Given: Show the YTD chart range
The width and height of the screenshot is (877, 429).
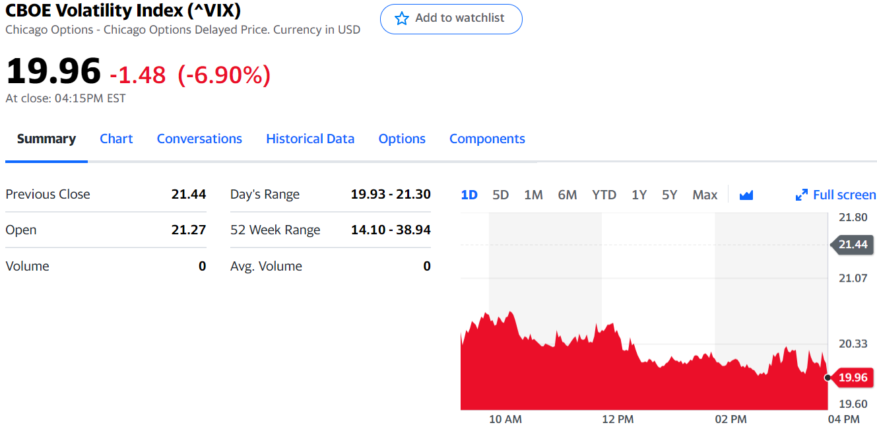Looking at the screenshot, I should click(604, 195).
